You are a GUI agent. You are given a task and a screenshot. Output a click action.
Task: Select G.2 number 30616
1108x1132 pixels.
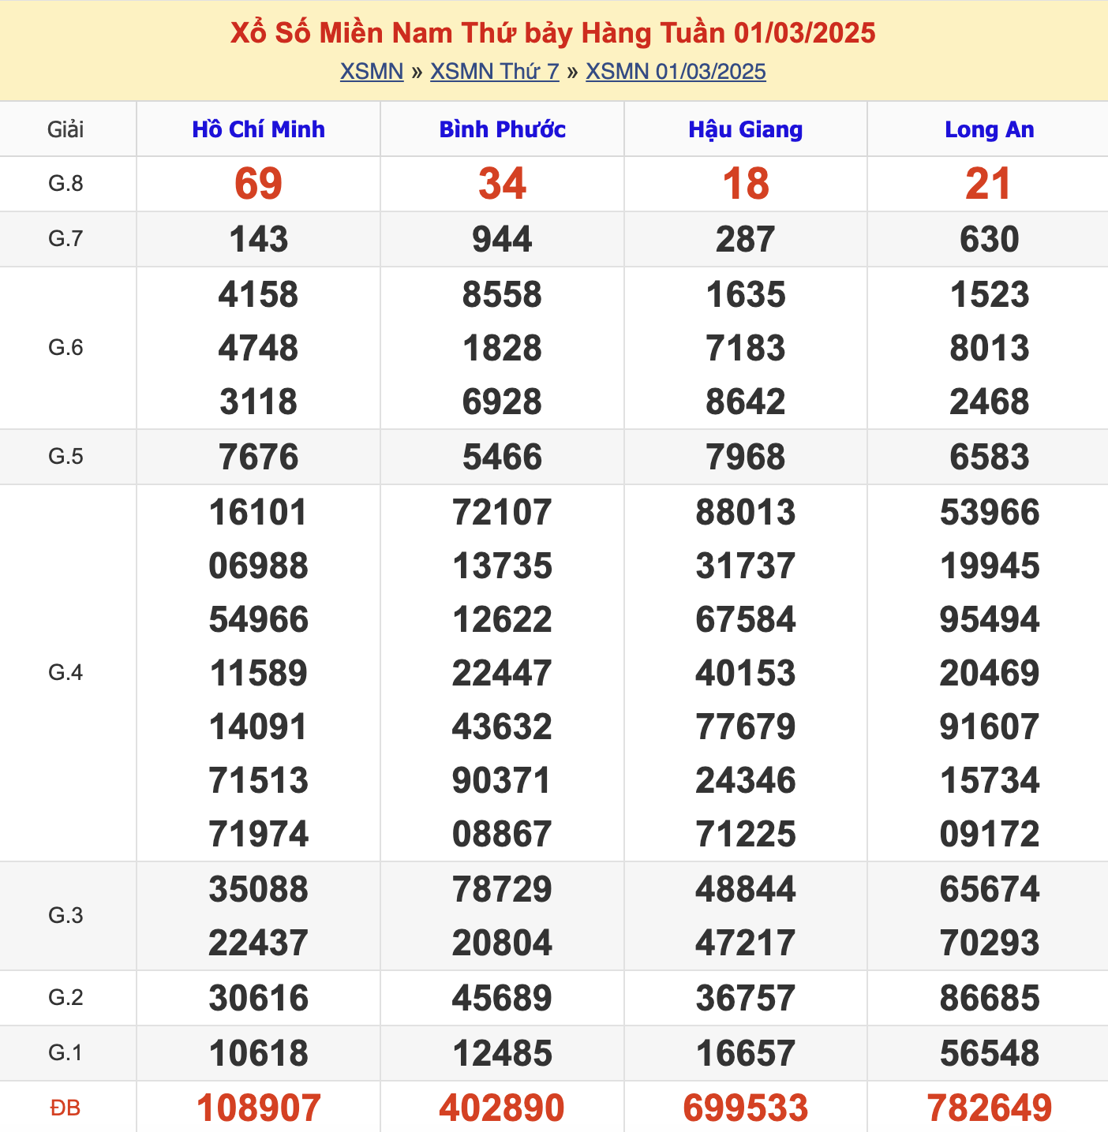(258, 999)
